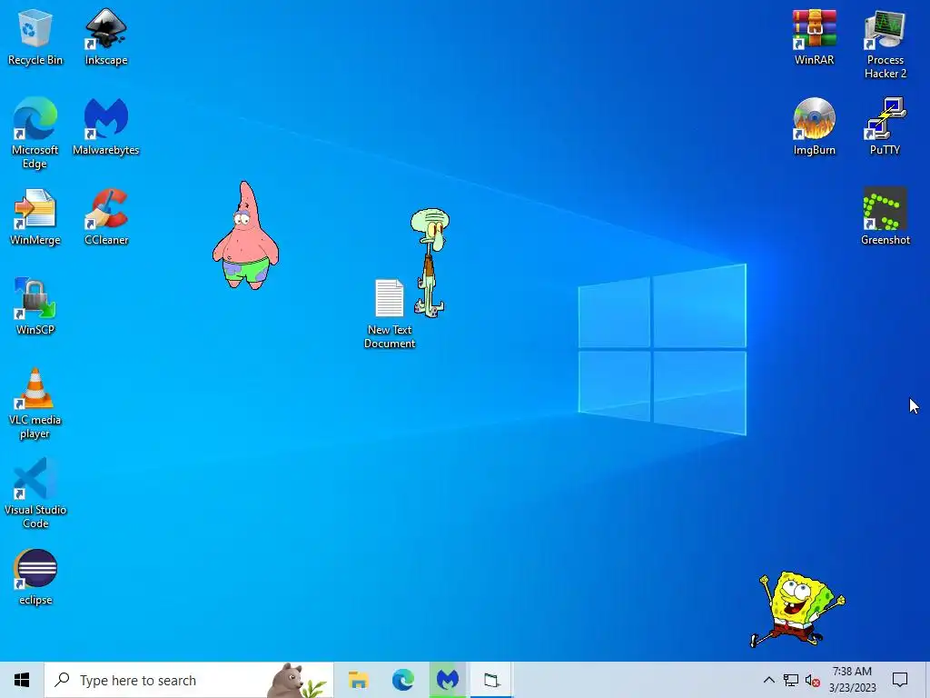Viewport: 930px width, 698px height.
Task: Click the Squidward desktop character
Action: (430, 263)
